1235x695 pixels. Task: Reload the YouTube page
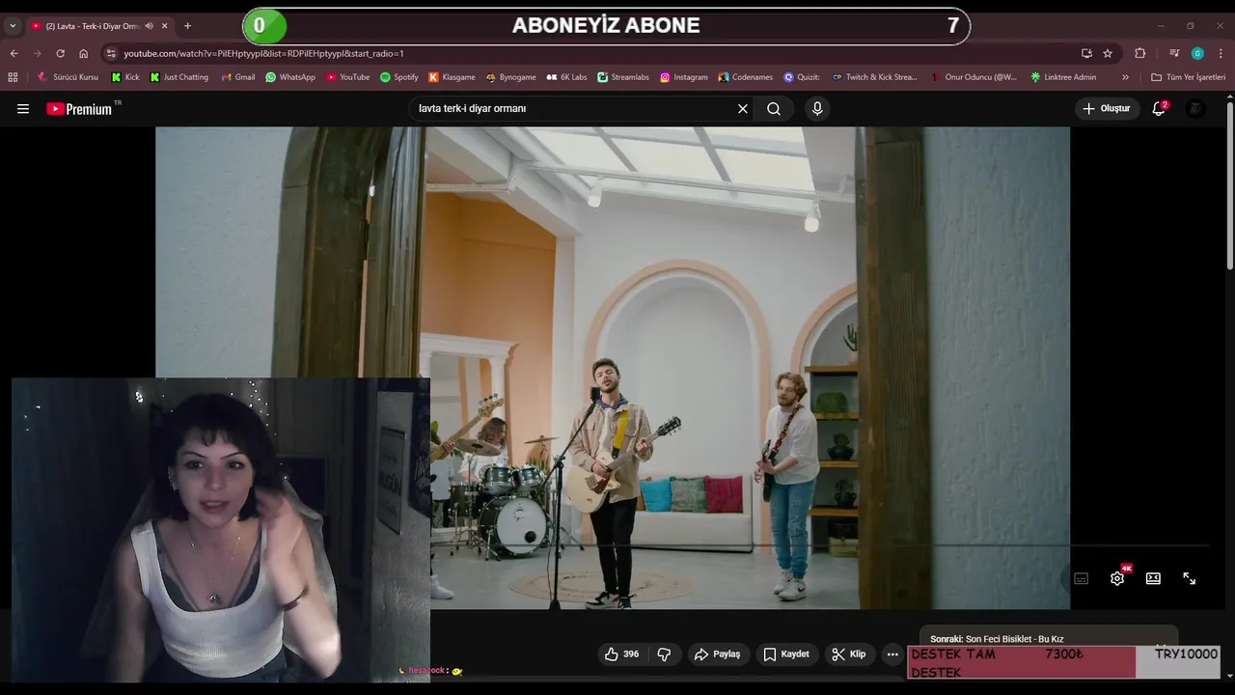[x=60, y=53]
